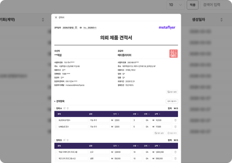Delete the 1,000,000 amount row in group B
Viewport: 232px width, 163px height.
175,152
